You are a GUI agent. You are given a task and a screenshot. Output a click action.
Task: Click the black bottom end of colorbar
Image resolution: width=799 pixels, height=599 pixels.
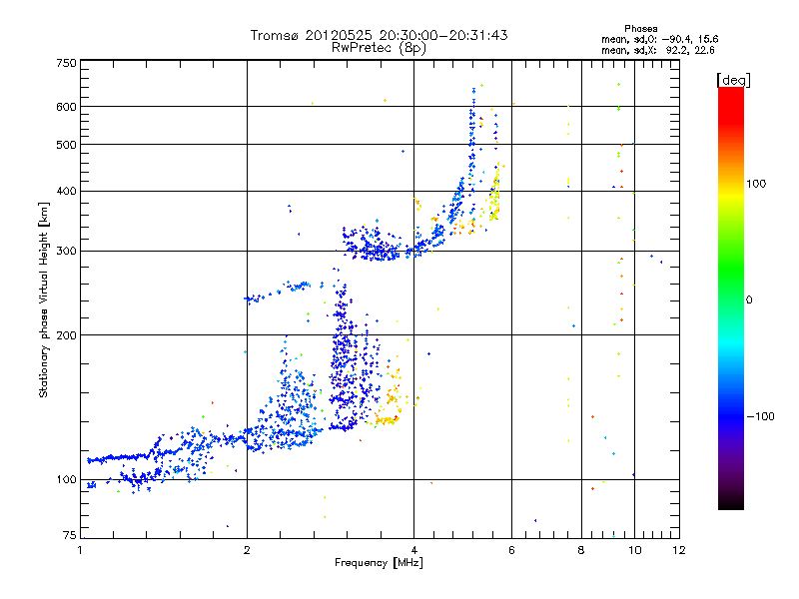point(731,502)
